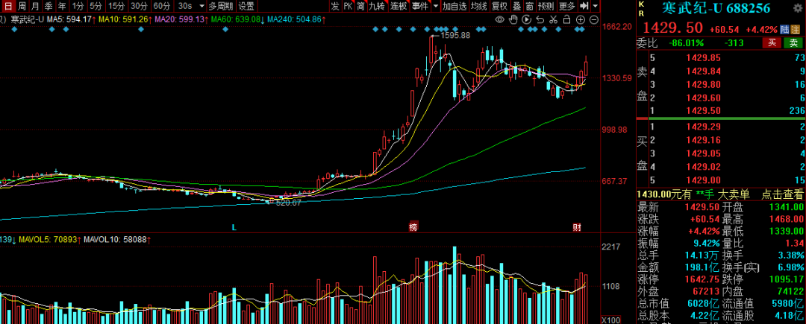Click the skip-to-end arrow icon in toolbar
806x324 pixels.
point(584,6)
